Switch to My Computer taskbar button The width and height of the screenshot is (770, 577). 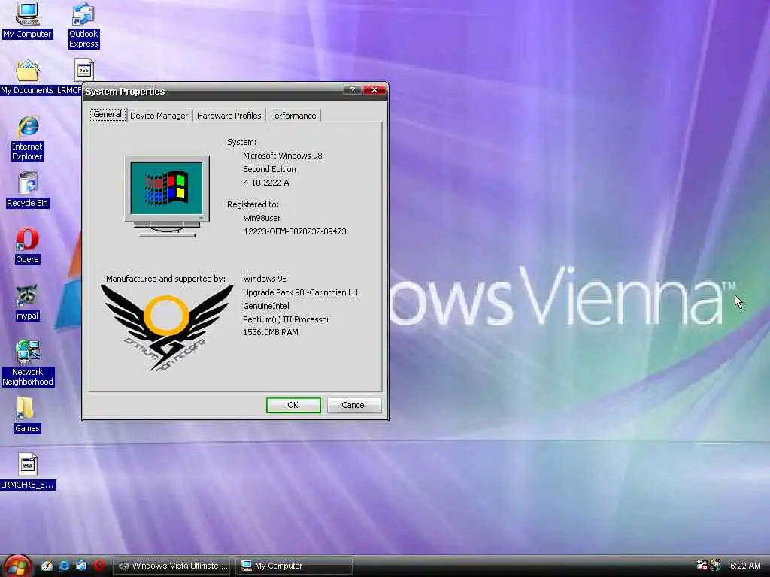(x=294, y=566)
